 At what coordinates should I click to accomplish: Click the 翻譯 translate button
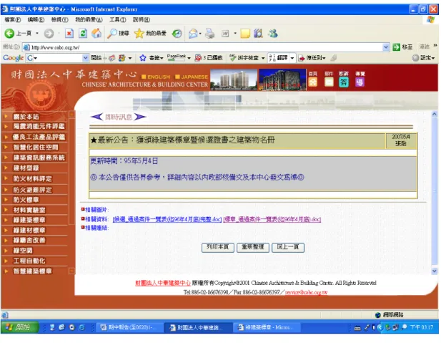pos(279,58)
